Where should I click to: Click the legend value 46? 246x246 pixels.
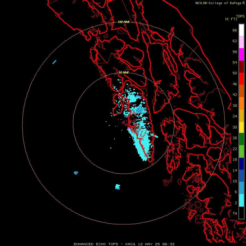[235, 84]
